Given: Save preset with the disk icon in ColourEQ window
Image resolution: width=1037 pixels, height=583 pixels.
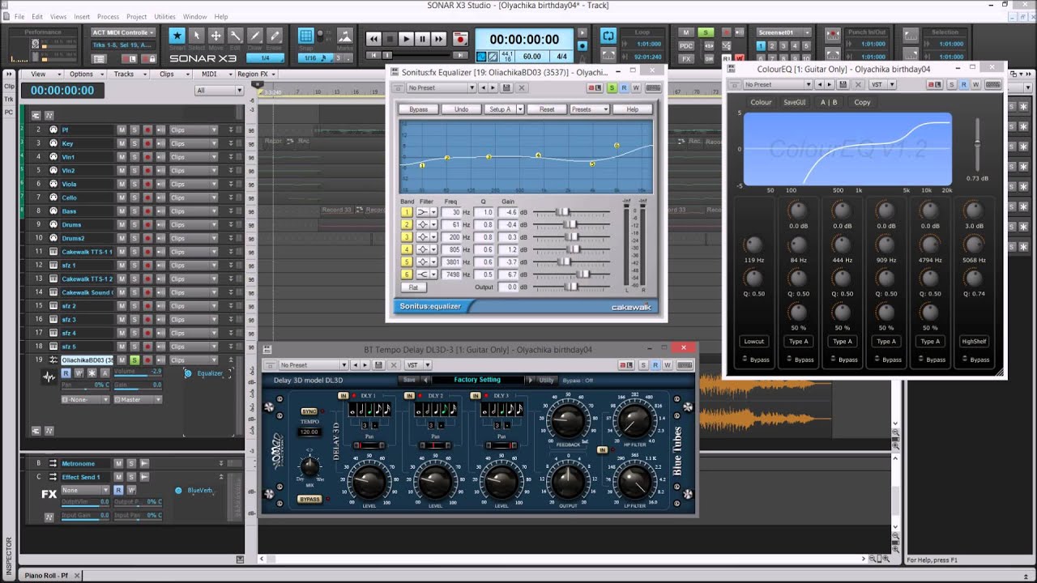Looking at the screenshot, I should pos(843,84).
